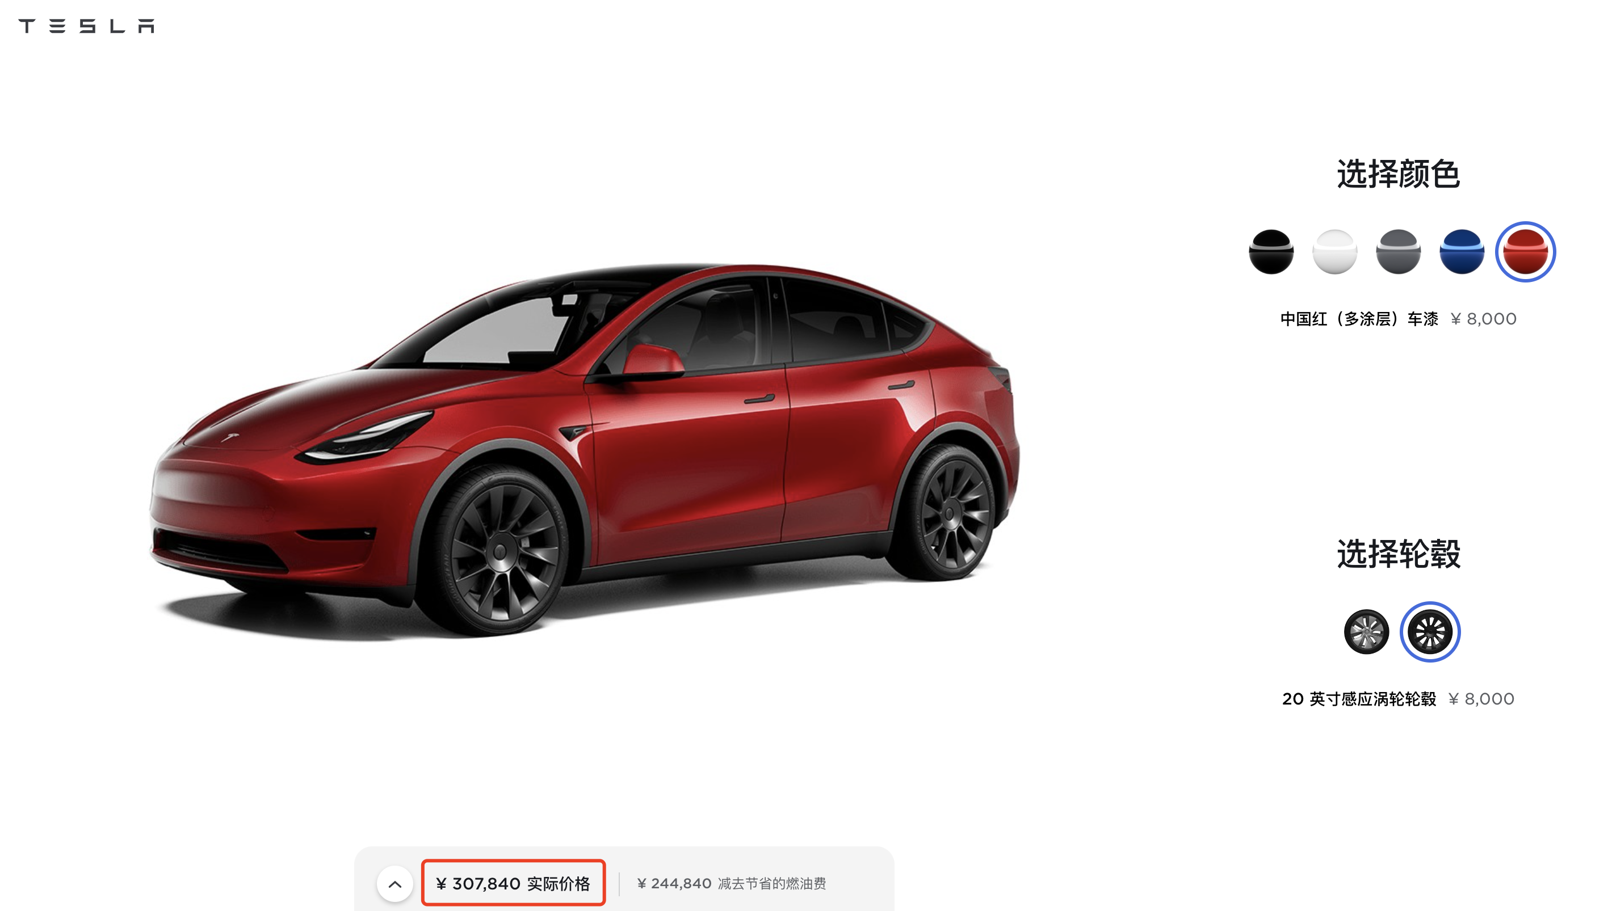Click the Tesla emblem on the car hood
The image size is (1612, 911).
pos(230,437)
